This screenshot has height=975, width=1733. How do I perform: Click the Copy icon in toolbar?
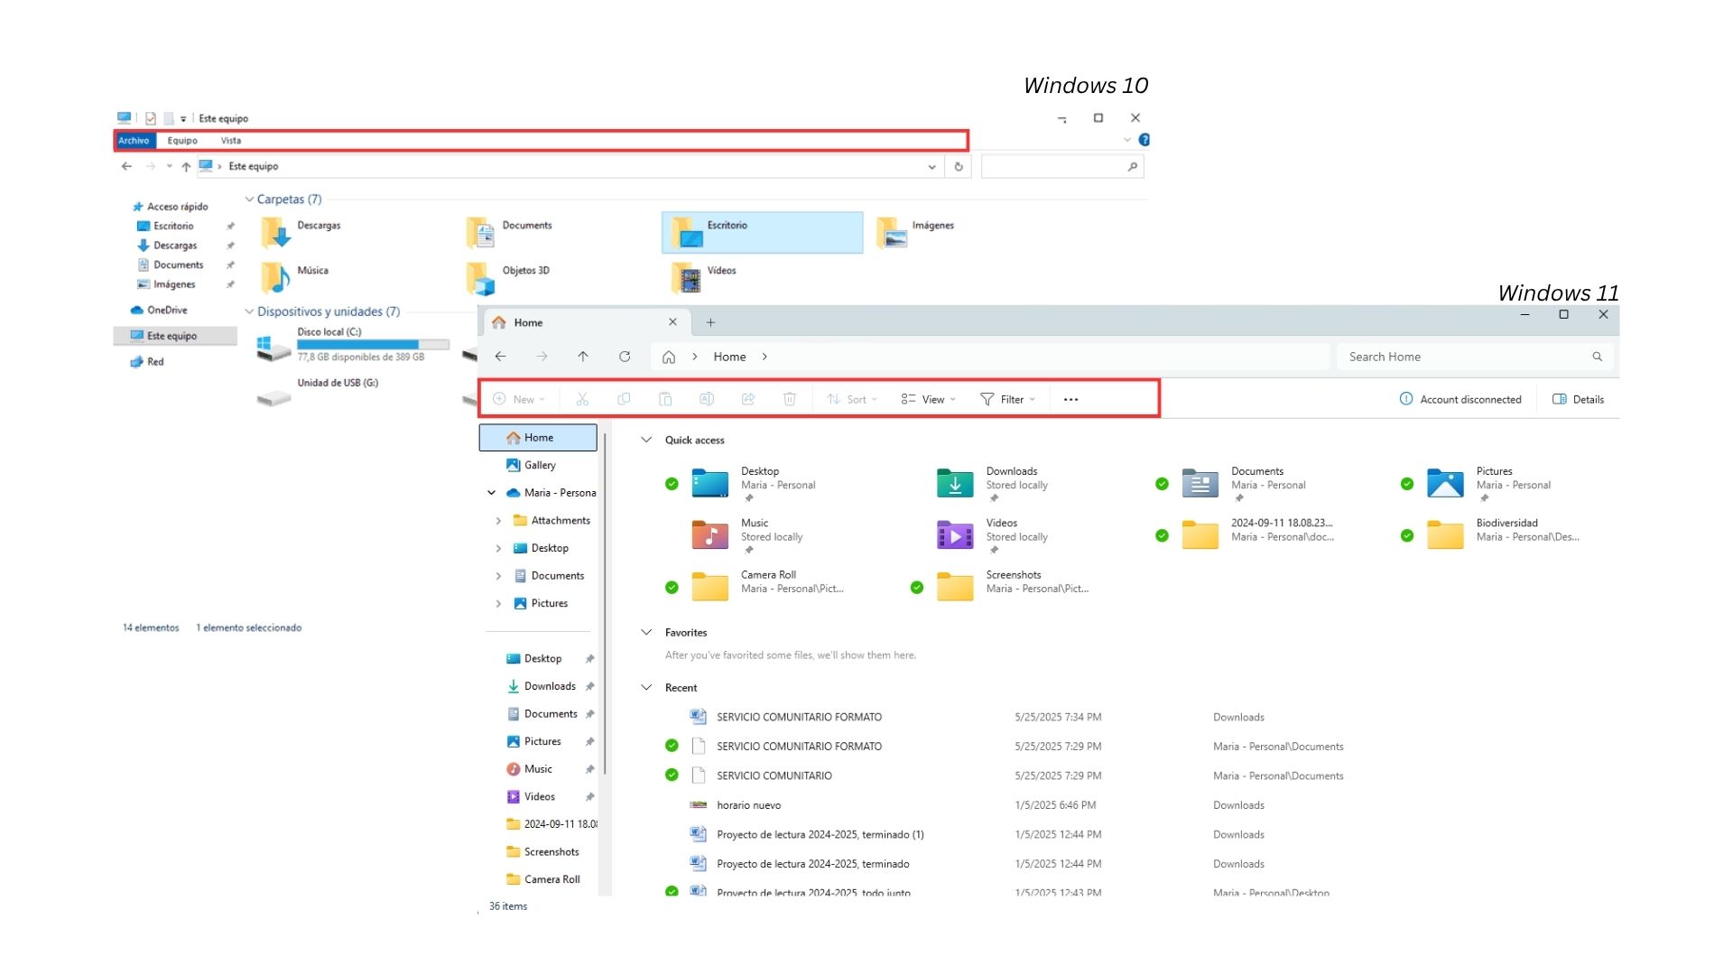coord(624,399)
